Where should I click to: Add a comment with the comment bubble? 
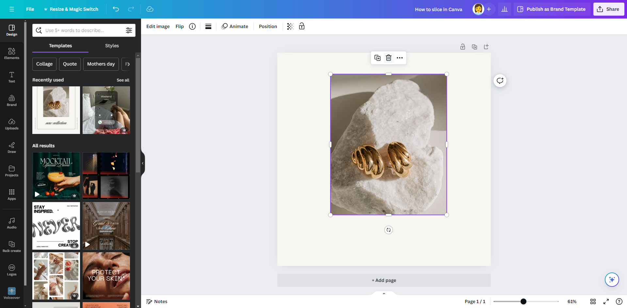pyautogui.click(x=500, y=81)
